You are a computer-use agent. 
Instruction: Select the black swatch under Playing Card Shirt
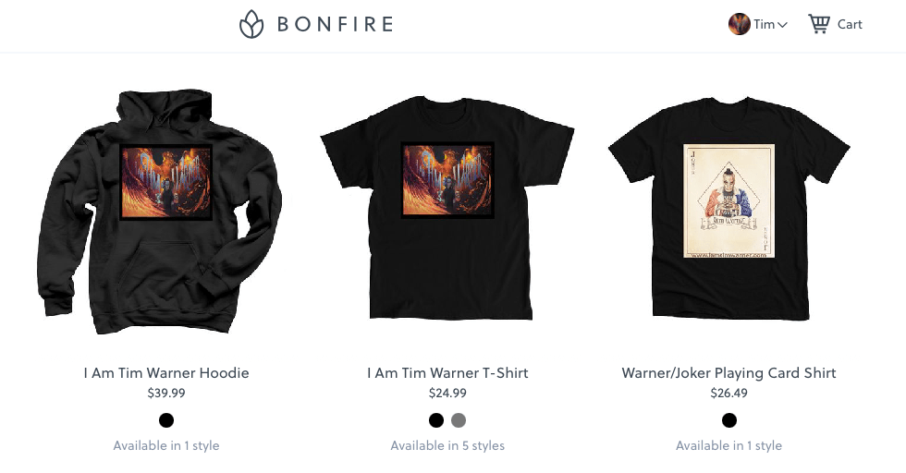729,420
